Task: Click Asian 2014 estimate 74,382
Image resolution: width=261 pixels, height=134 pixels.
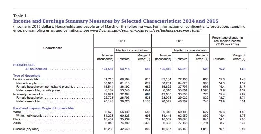Action: 125,123
